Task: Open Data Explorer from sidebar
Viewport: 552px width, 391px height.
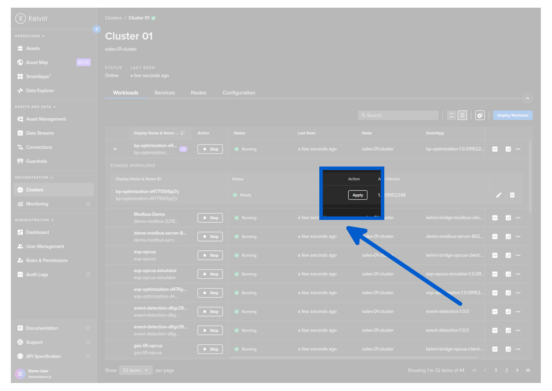Action: click(40, 91)
